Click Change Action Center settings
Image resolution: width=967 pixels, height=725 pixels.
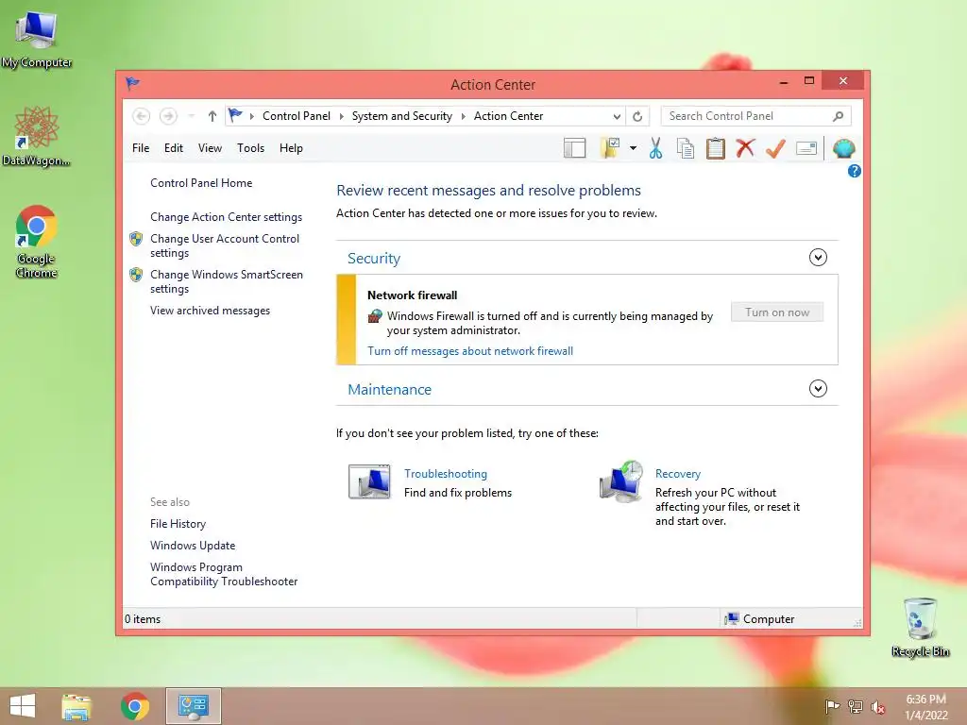click(227, 217)
